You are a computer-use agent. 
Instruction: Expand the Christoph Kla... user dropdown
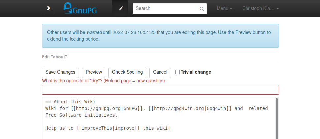(x=260, y=8)
